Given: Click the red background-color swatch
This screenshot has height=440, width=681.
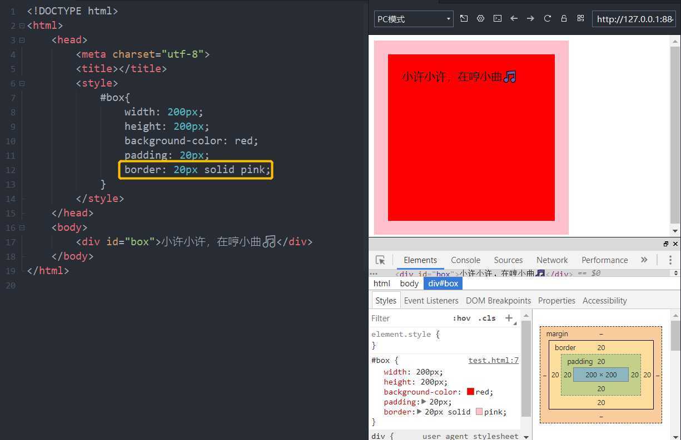Looking at the screenshot, I should 470,392.
